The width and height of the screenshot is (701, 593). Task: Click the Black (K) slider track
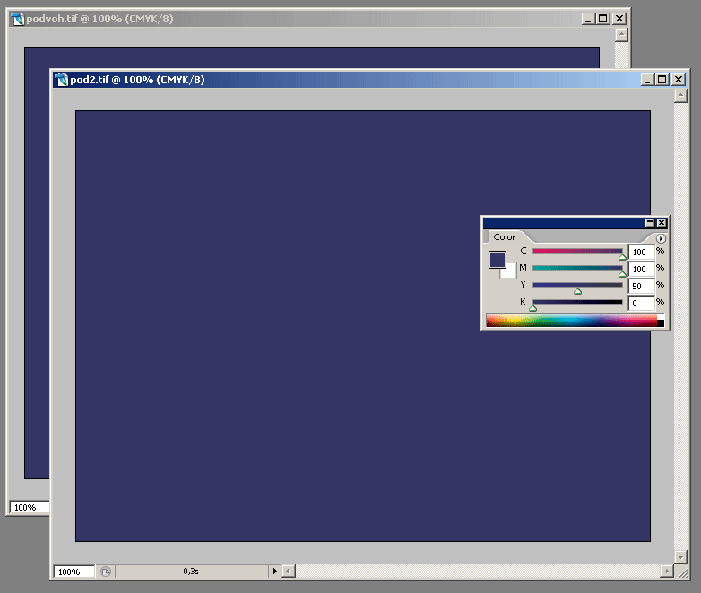tap(577, 302)
